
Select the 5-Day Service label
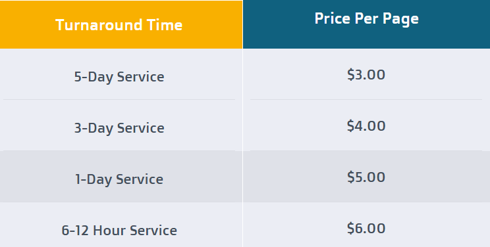pos(119,77)
